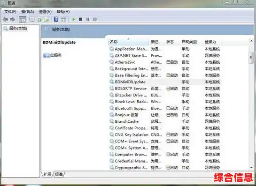Open the 帮助(H) menu
The height and width of the screenshot is (186, 256).
click(x=63, y=12)
